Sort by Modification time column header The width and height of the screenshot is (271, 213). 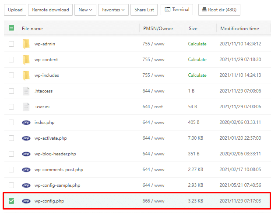point(240,28)
